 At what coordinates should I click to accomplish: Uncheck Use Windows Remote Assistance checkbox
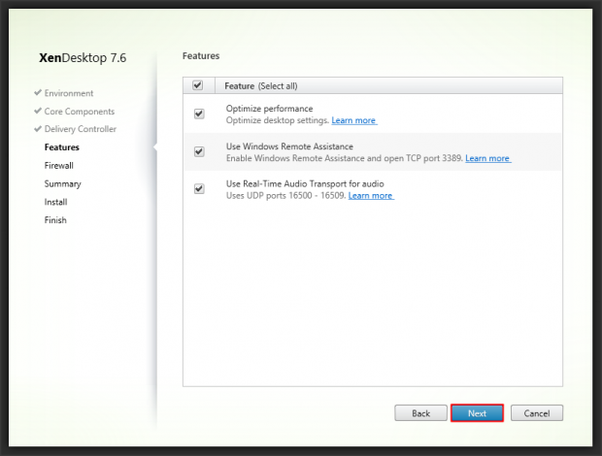(199, 151)
